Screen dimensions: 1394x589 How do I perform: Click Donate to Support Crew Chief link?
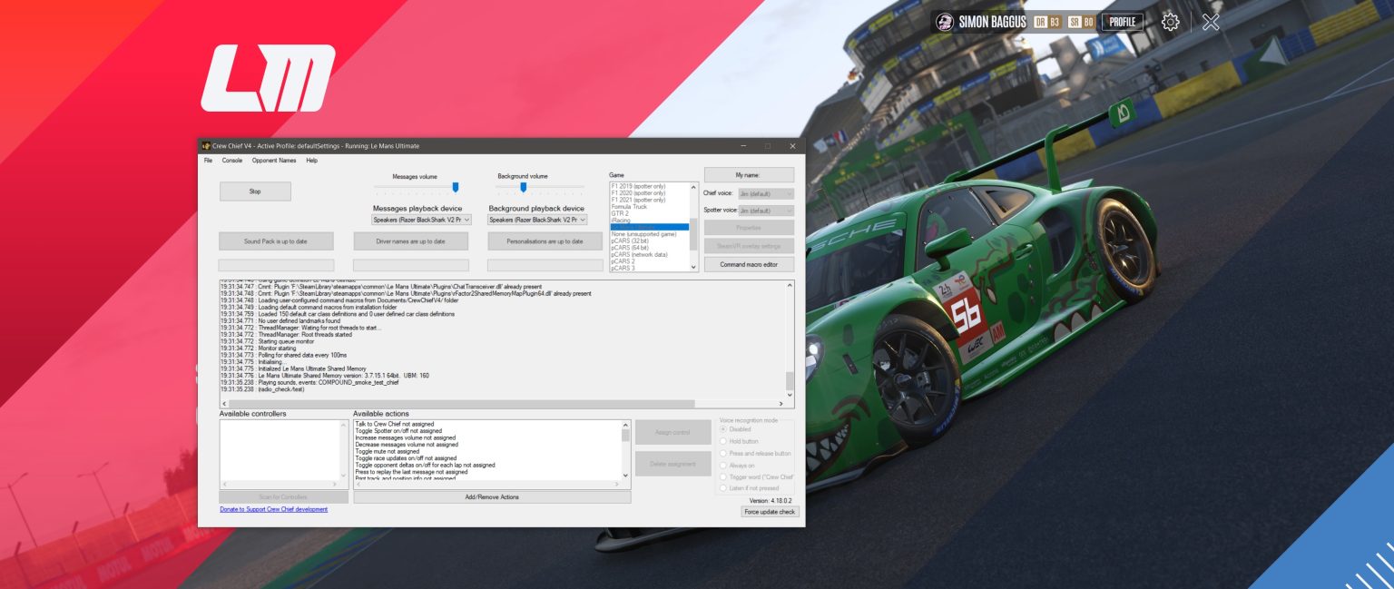tap(273, 509)
